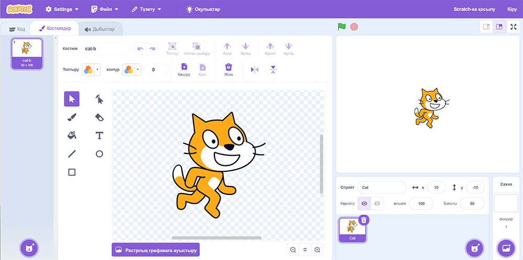Open the choose a costume button
The image size is (523, 260).
pyautogui.click(x=29, y=247)
